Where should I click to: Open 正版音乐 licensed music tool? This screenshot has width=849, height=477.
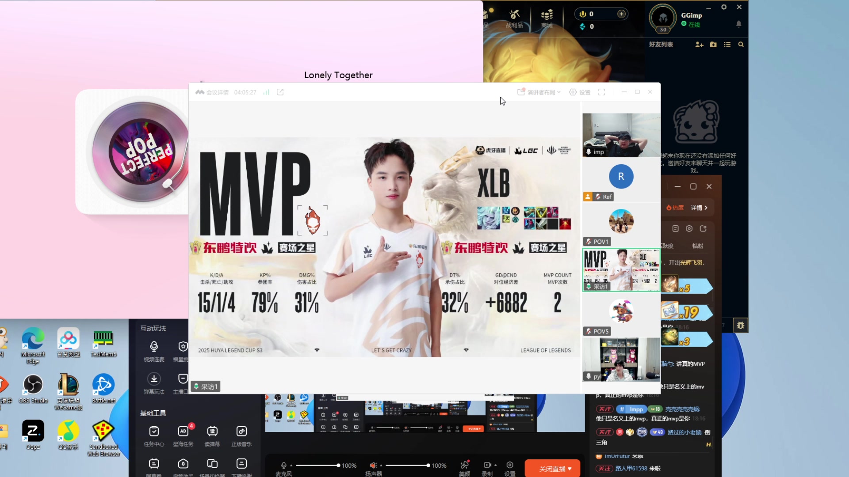[x=241, y=436]
